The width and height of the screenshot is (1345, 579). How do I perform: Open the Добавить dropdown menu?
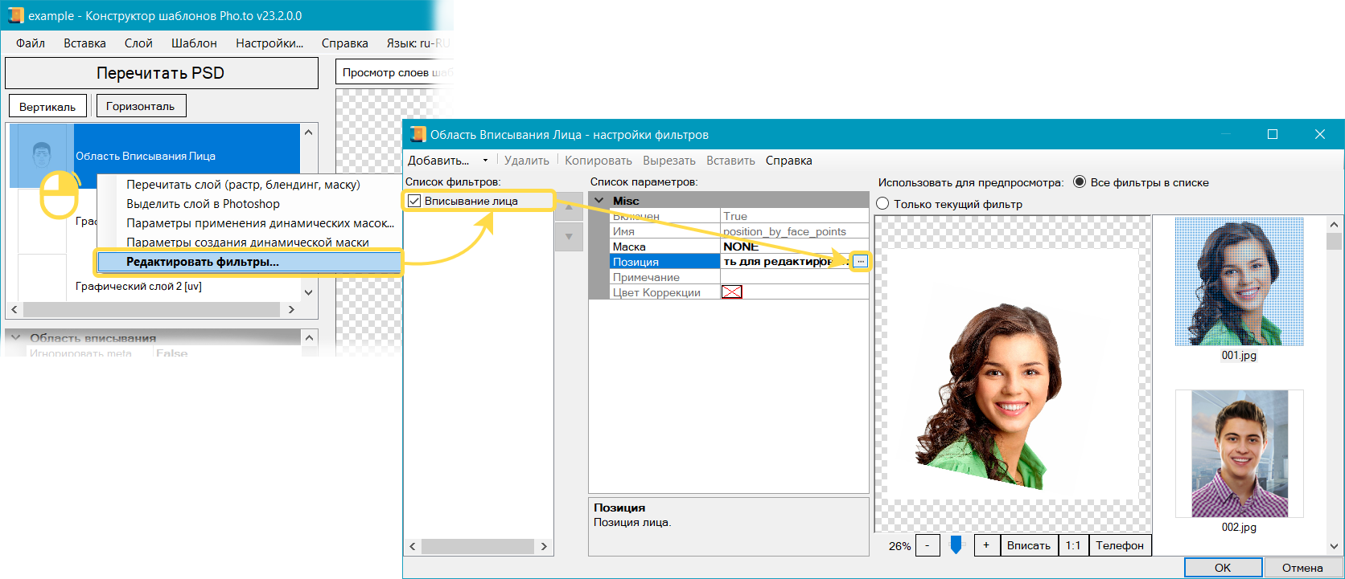(447, 161)
